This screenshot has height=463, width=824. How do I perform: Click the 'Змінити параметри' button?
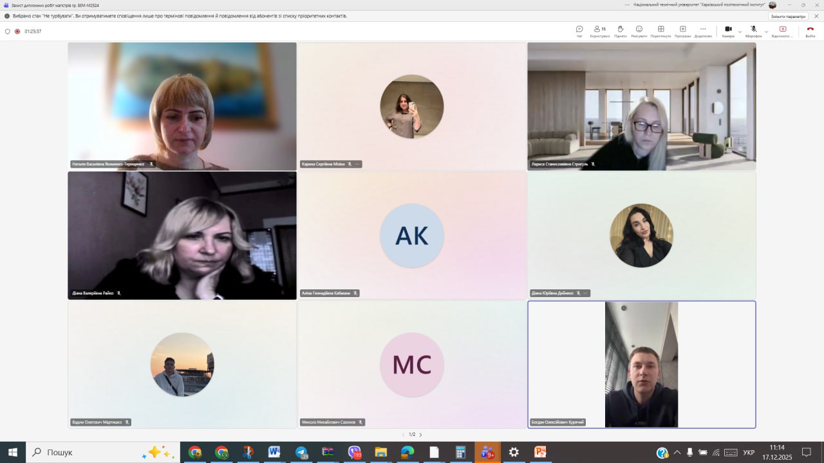coord(788,16)
